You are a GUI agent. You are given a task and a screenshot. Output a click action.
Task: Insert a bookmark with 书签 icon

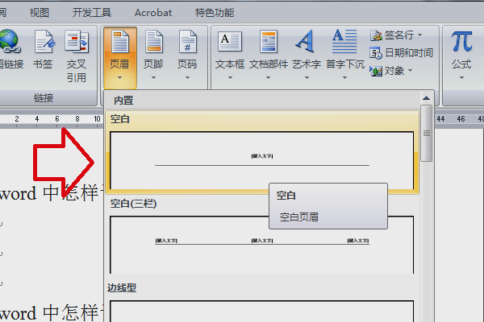click(x=44, y=42)
